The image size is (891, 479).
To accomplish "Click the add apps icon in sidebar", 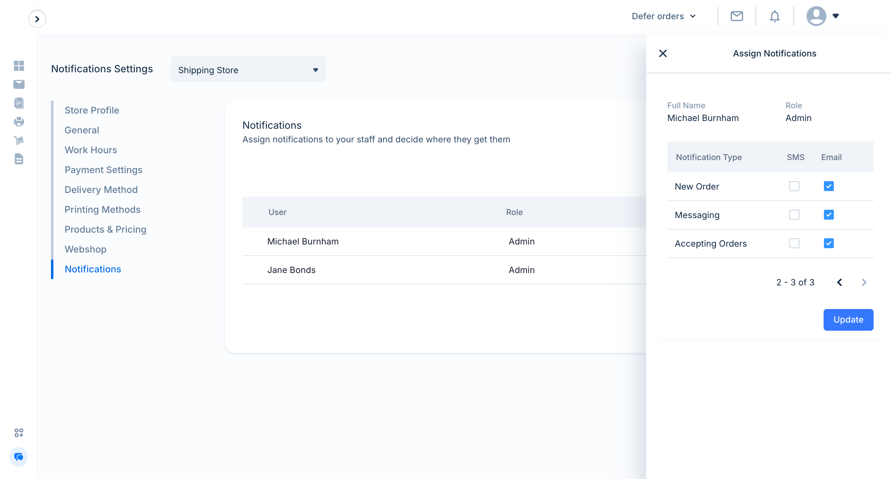I will click(x=19, y=433).
